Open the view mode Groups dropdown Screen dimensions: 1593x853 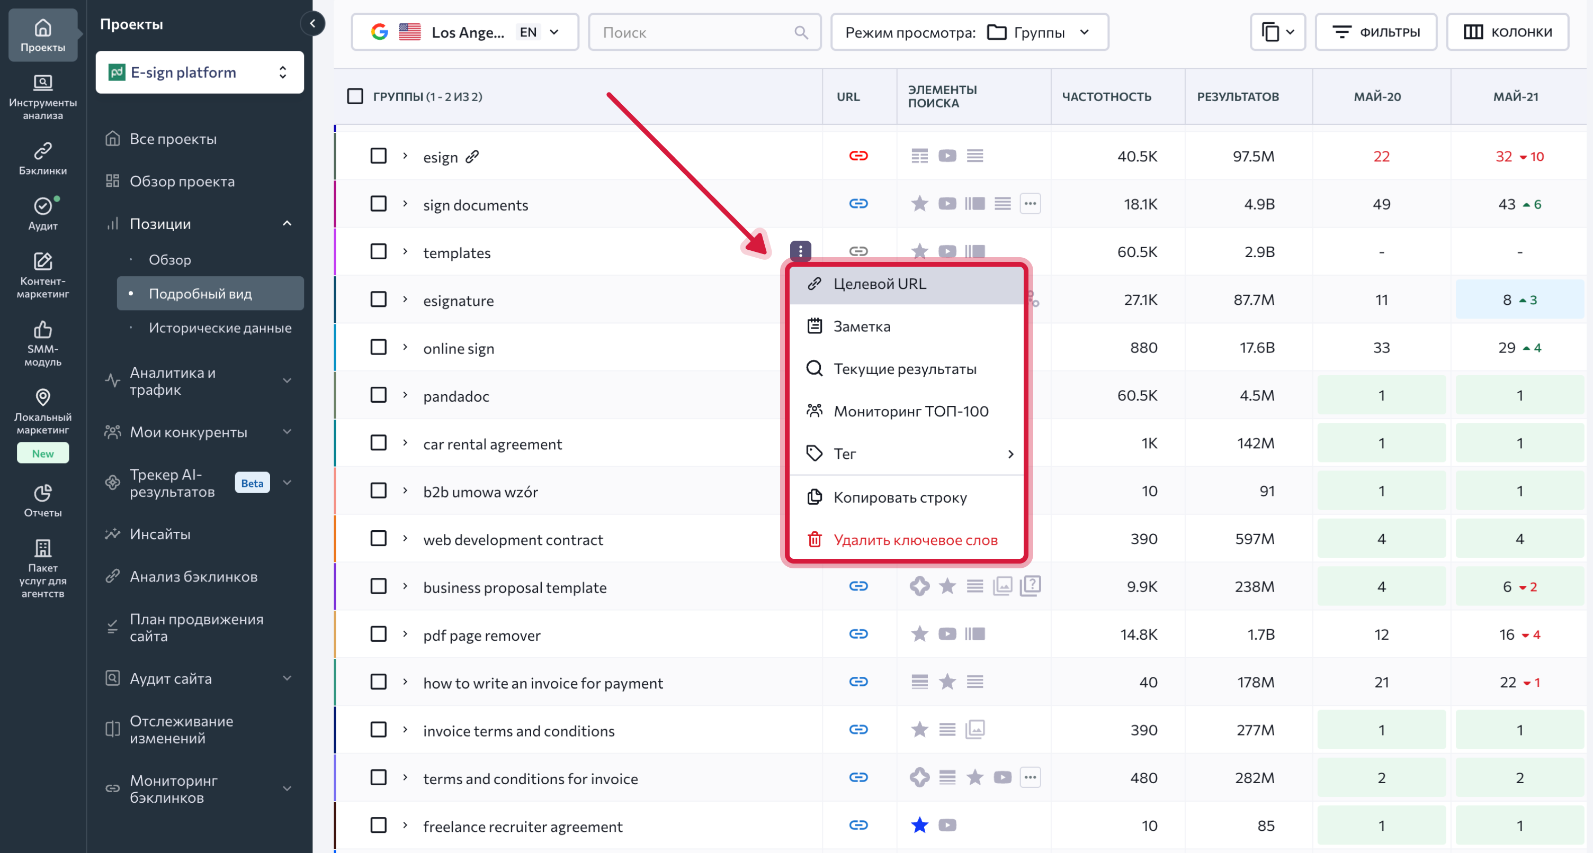click(969, 32)
